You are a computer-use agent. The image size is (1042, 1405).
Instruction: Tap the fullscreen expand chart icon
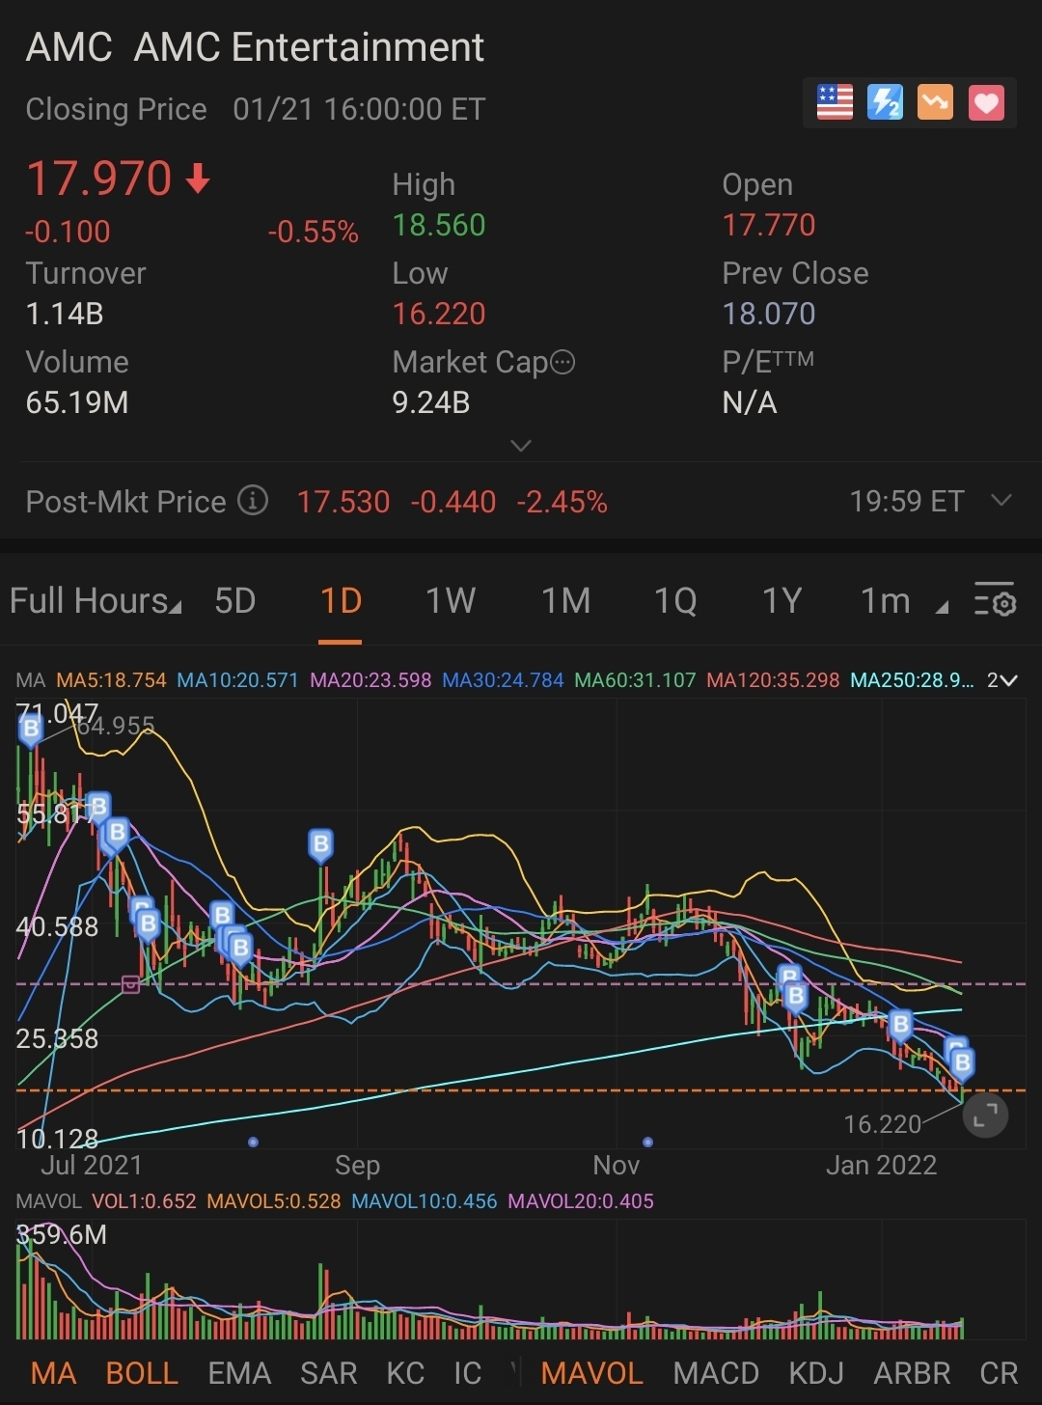pyautogui.click(x=985, y=1116)
